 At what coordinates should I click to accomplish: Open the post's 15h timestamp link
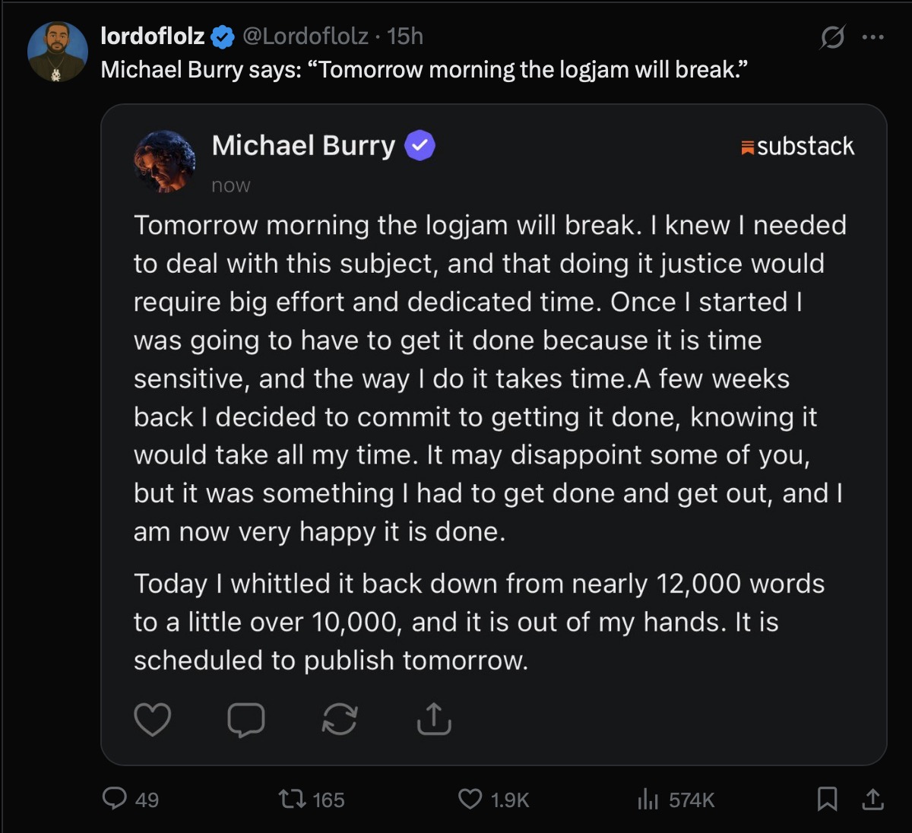pyautogui.click(x=405, y=36)
